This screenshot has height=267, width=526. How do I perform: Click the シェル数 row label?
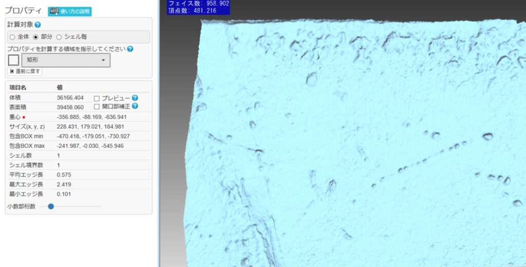click(x=21, y=156)
